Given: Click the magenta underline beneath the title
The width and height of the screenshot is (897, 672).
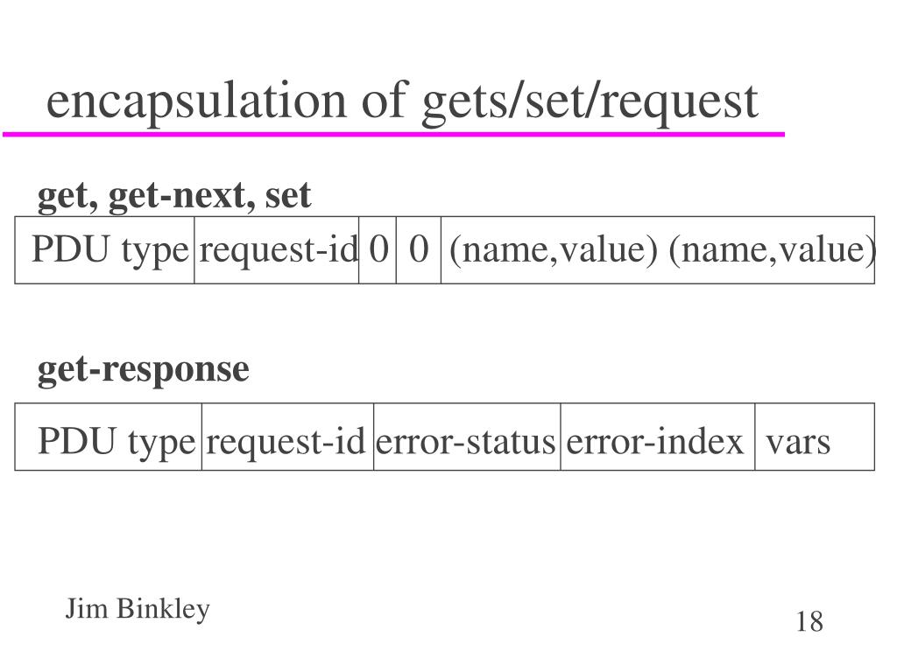Looking at the screenshot, I should click(x=393, y=134).
